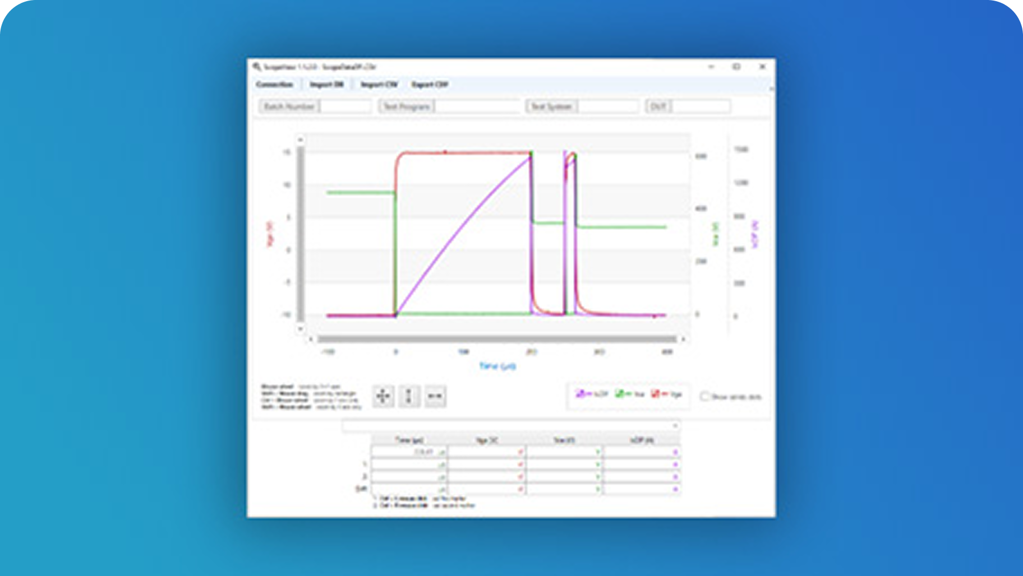
Task: Click the IcDP column header in marker table
Action: point(642,440)
